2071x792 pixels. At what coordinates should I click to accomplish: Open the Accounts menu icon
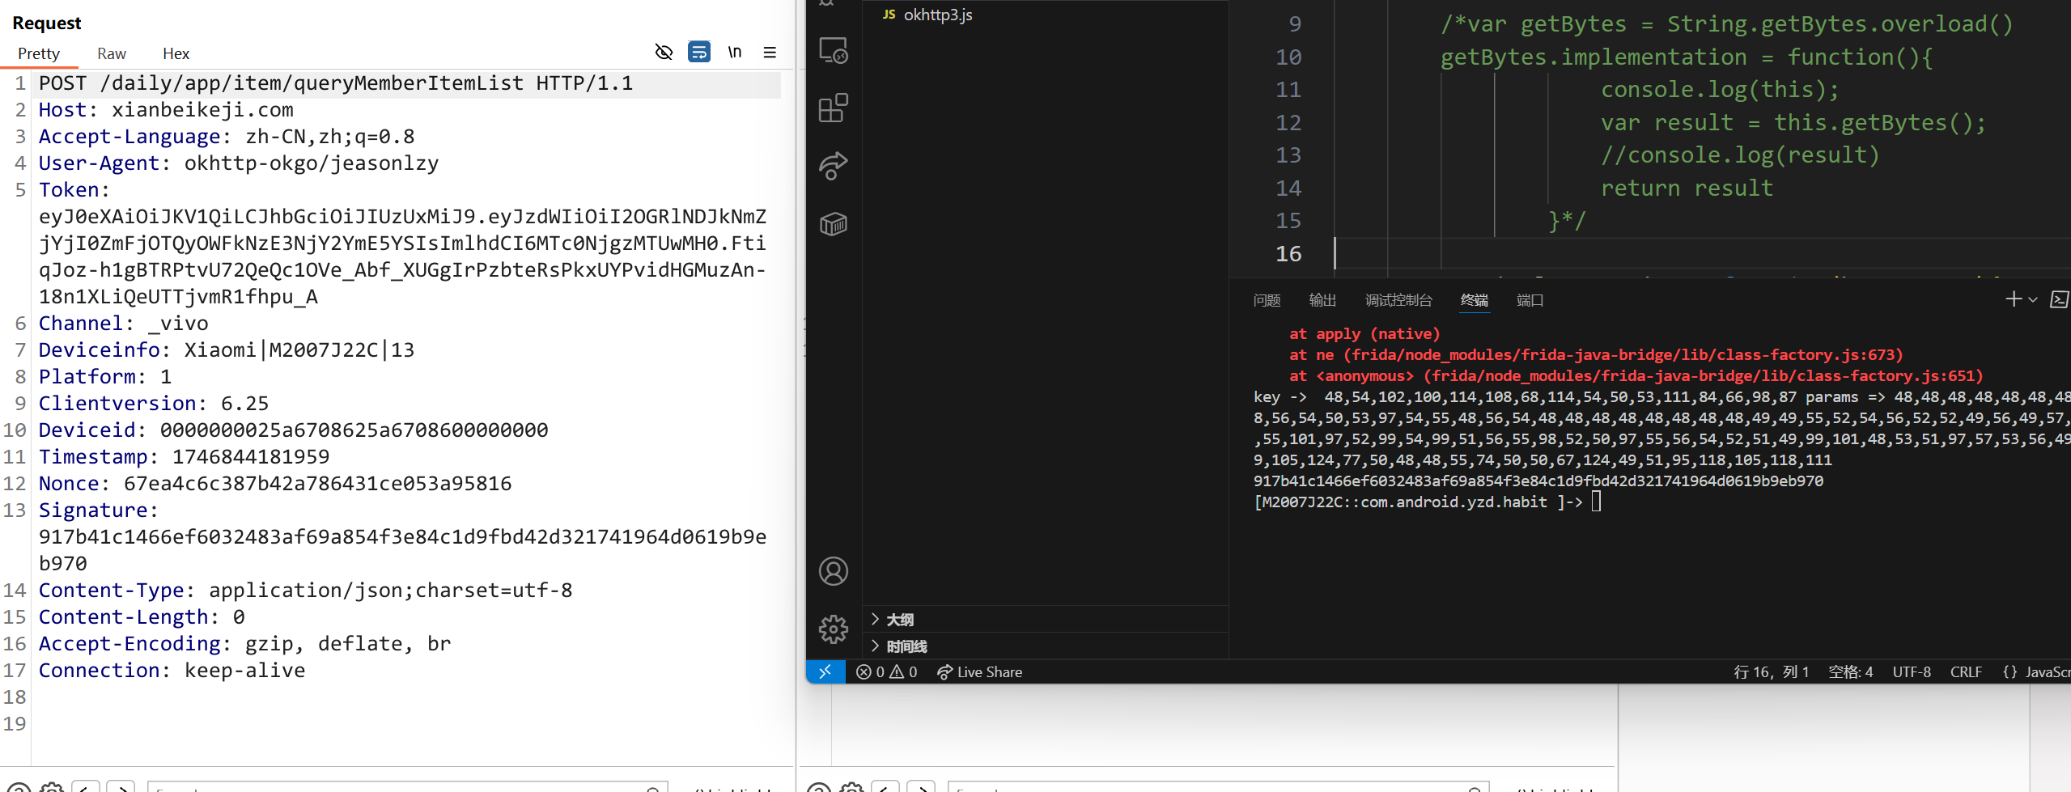[x=833, y=571]
